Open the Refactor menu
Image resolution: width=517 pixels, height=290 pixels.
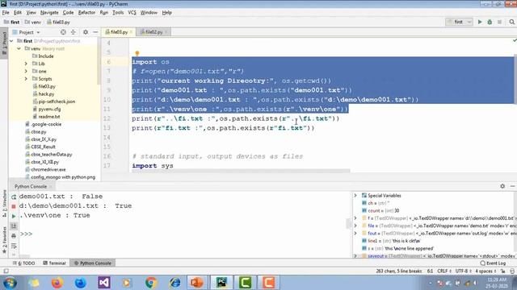(x=86, y=13)
